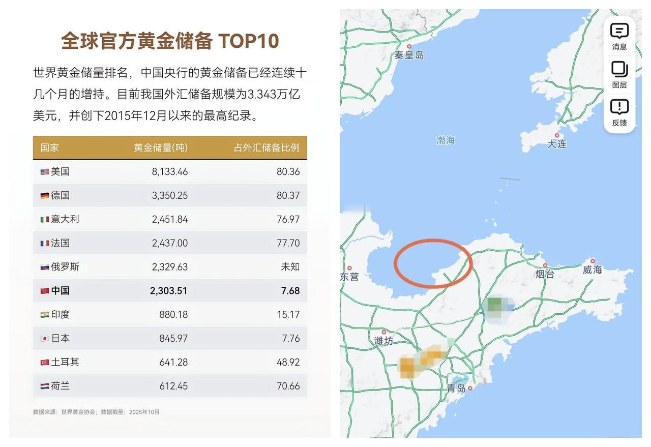Select the highlighted 中国 table row
This screenshot has height=447, width=651.
point(170,289)
